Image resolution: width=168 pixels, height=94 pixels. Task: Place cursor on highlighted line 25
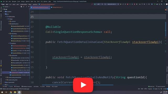(98, 17)
